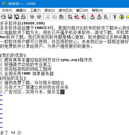129x135 pixels.
Task: Click the Make hammer icon
Action: (x=115, y=17)
